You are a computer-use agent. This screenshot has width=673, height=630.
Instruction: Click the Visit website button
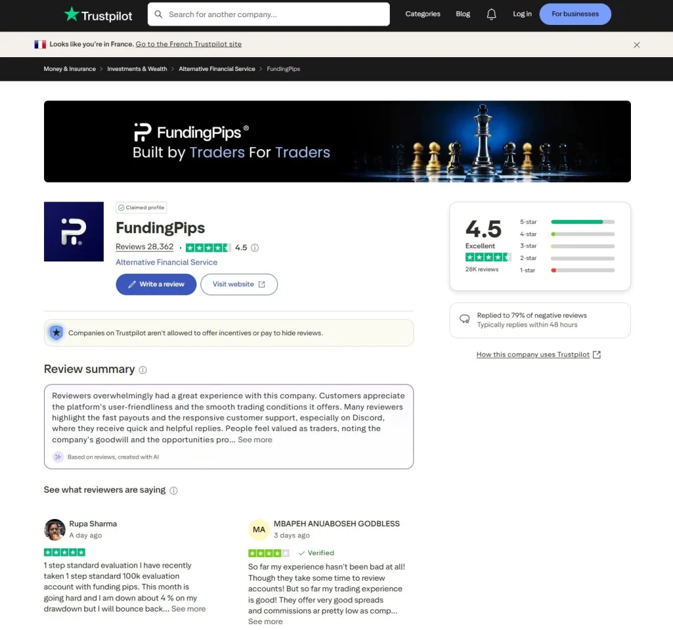coord(239,284)
